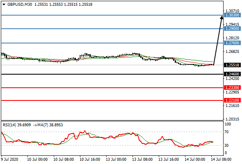Screen dimensions: 242x164
Task: Click the black forecast arrow head
Action: click(221, 17)
